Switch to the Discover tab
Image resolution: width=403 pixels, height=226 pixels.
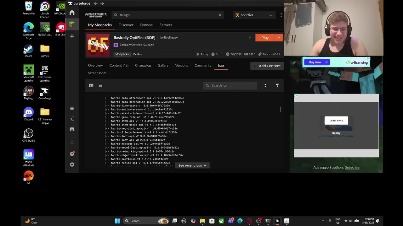[x=126, y=25]
